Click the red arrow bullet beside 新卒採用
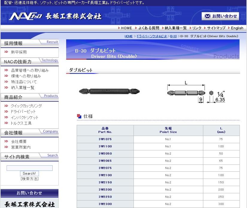Image resolution: width=247 pixels, height=208 pixels. coord(6,52)
